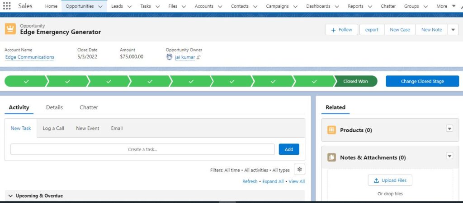Image resolution: width=463 pixels, height=203 pixels.
Task: Select the New Task tab
Action: point(21,128)
